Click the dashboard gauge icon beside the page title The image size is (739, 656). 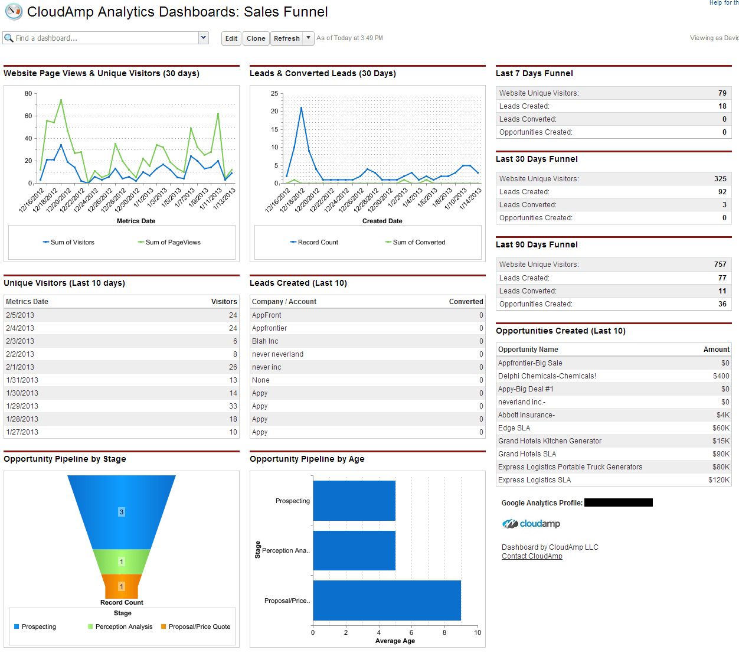(13, 11)
